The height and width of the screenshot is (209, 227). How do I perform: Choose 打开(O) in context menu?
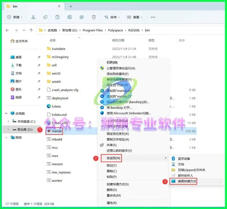(112, 62)
